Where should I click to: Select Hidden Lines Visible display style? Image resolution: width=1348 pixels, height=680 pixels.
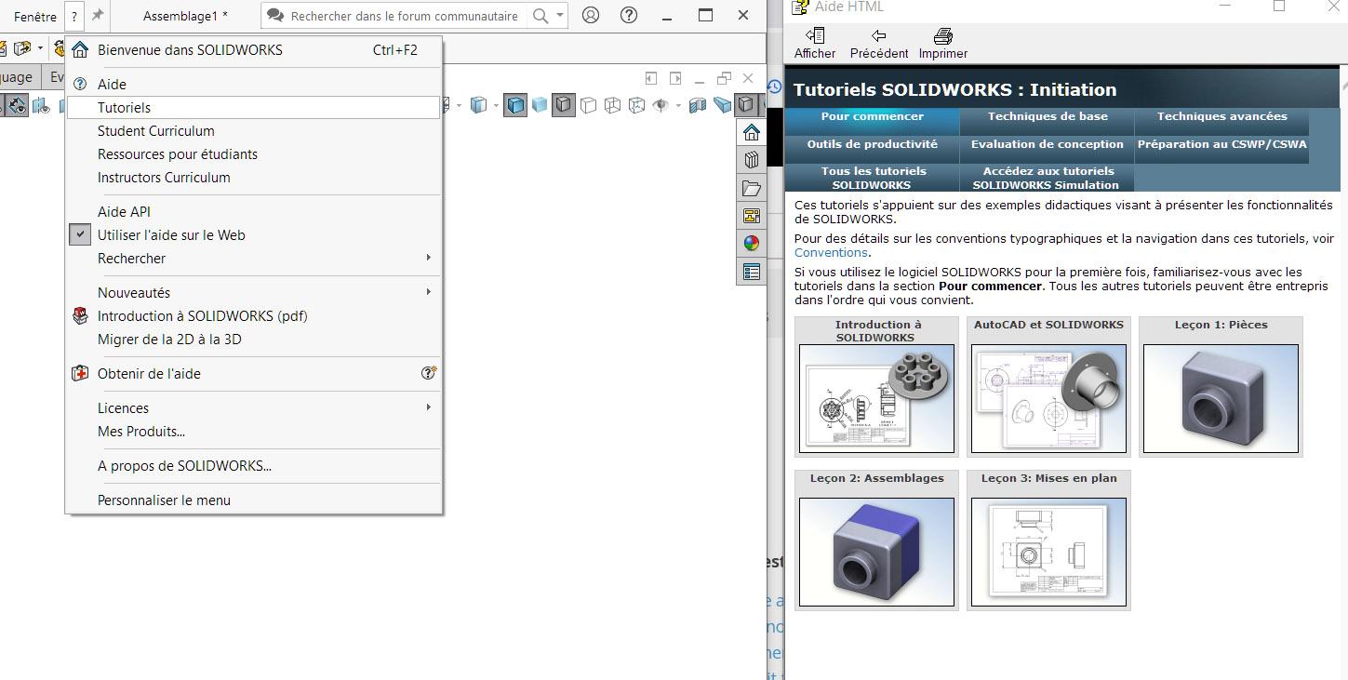click(636, 105)
